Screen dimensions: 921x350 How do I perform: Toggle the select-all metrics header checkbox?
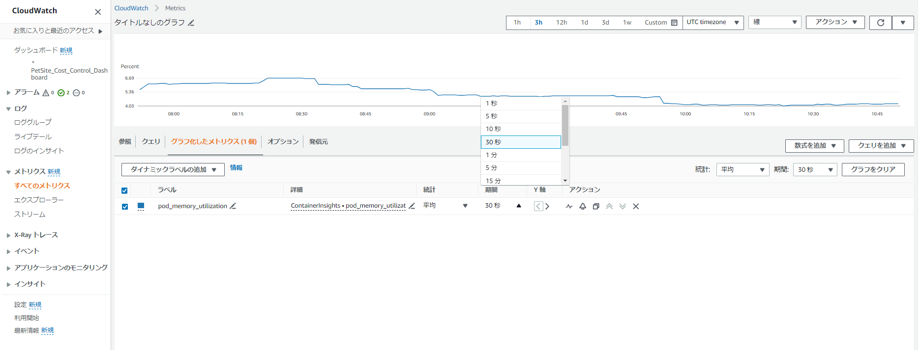[124, 190]
